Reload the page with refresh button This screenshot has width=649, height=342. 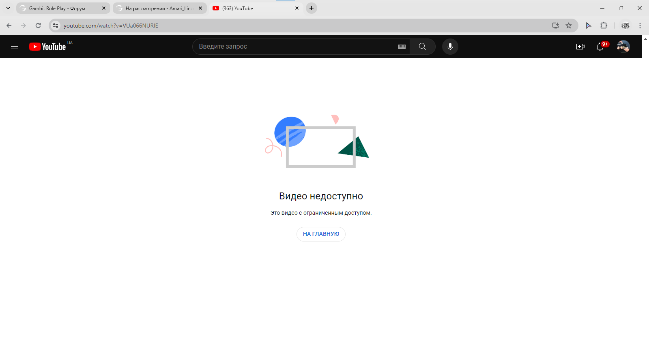point(38,26)
